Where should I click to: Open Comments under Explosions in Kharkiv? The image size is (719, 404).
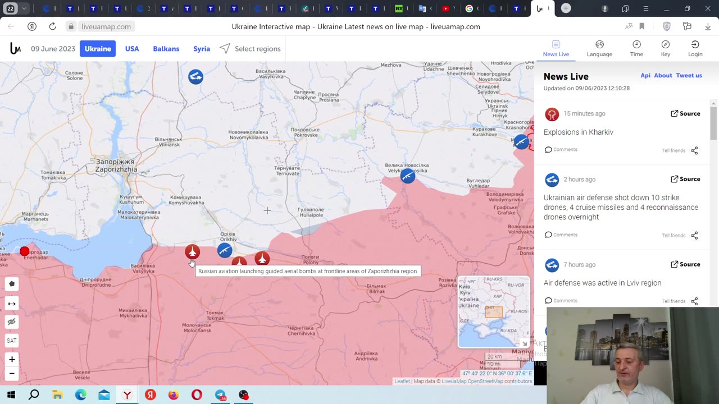561,150
